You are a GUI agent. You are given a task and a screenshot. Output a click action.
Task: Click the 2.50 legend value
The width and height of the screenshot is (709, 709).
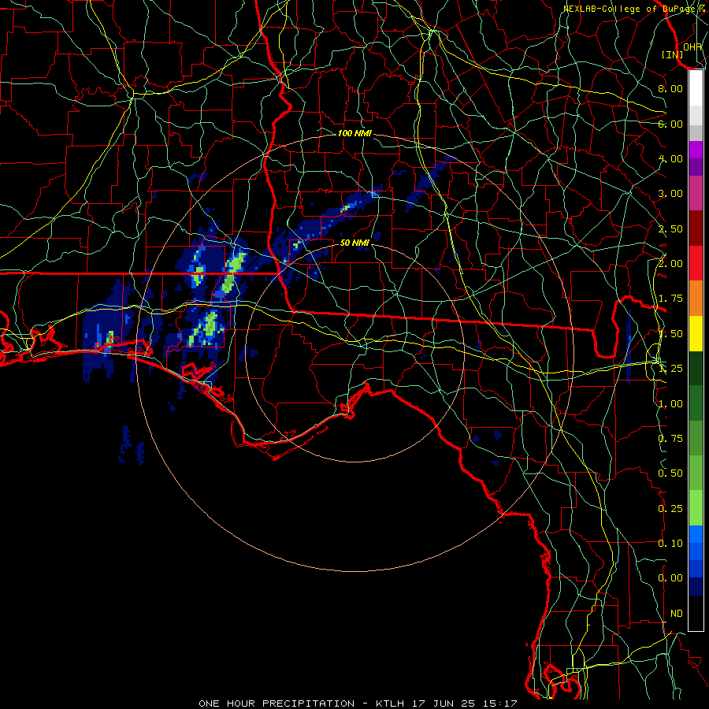(x=670, y=228)
